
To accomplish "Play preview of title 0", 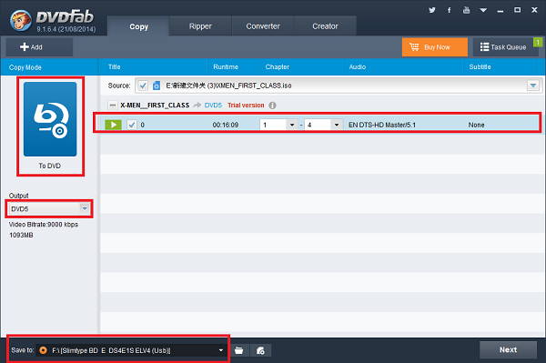I will [x=113, y=125].
